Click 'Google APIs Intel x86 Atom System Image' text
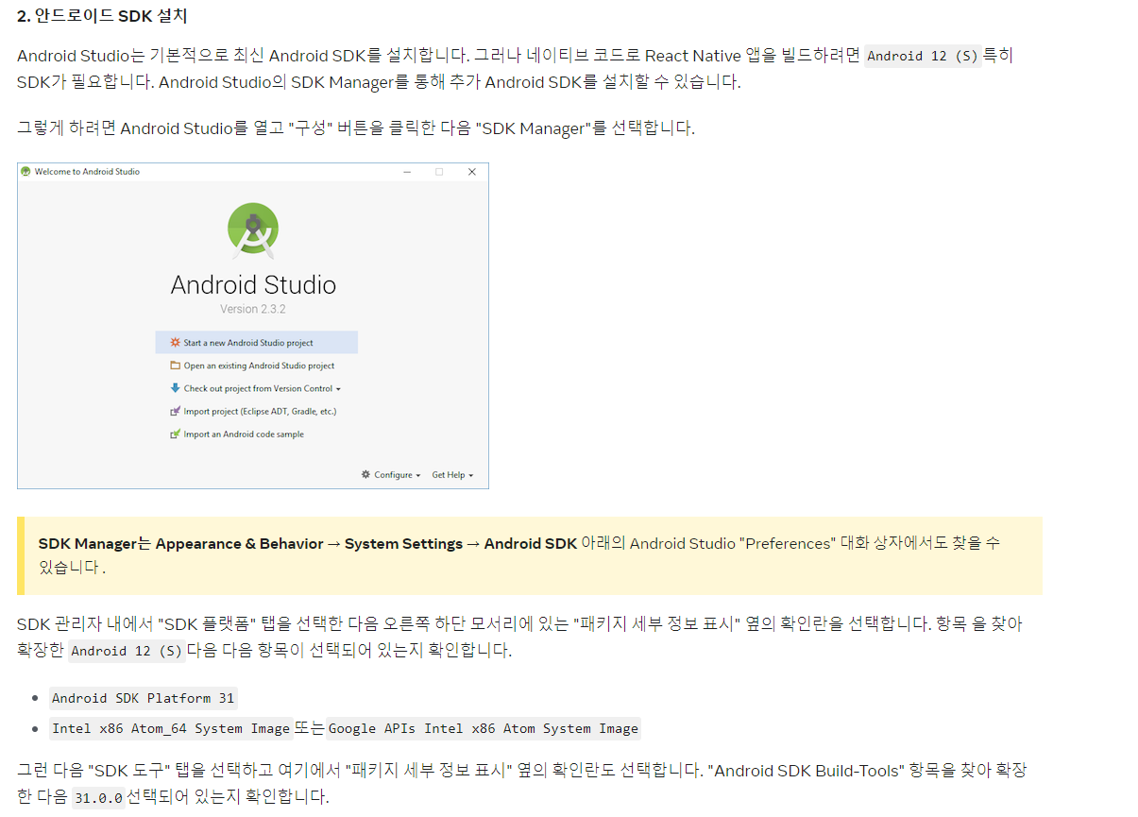This screenshot has height=817, width=1138. pyautogui.click(x=484, y=728)
